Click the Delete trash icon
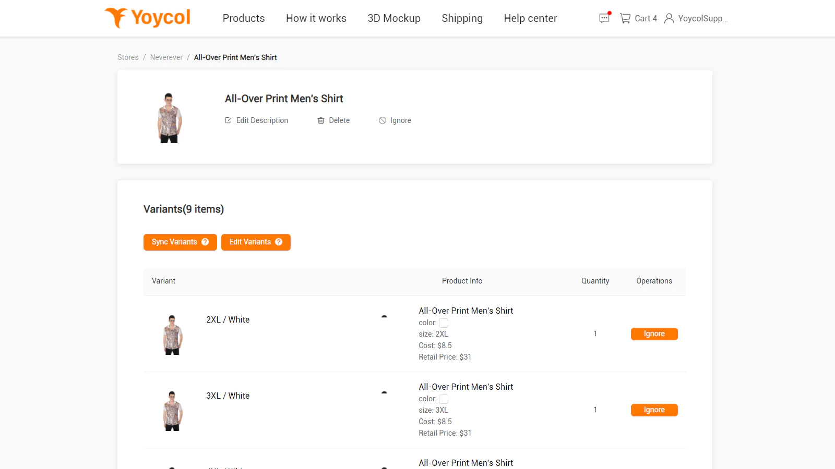This screenshot has height=469, width=835. 321,120
